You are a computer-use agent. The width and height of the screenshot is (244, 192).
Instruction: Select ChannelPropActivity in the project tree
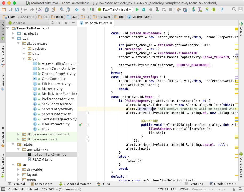59,74
